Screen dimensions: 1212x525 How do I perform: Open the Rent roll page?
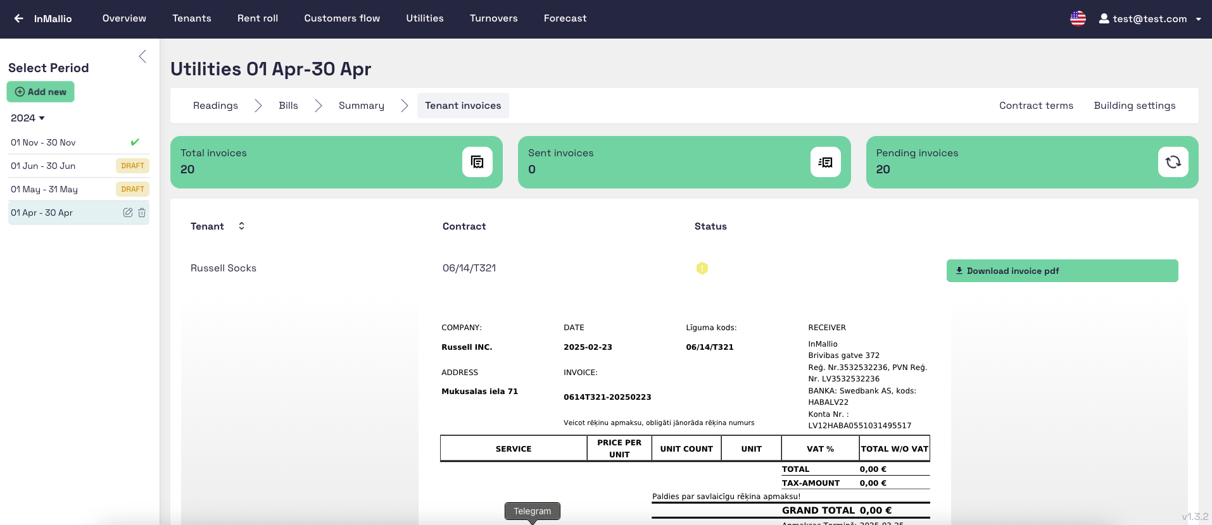tap(258, 18)
